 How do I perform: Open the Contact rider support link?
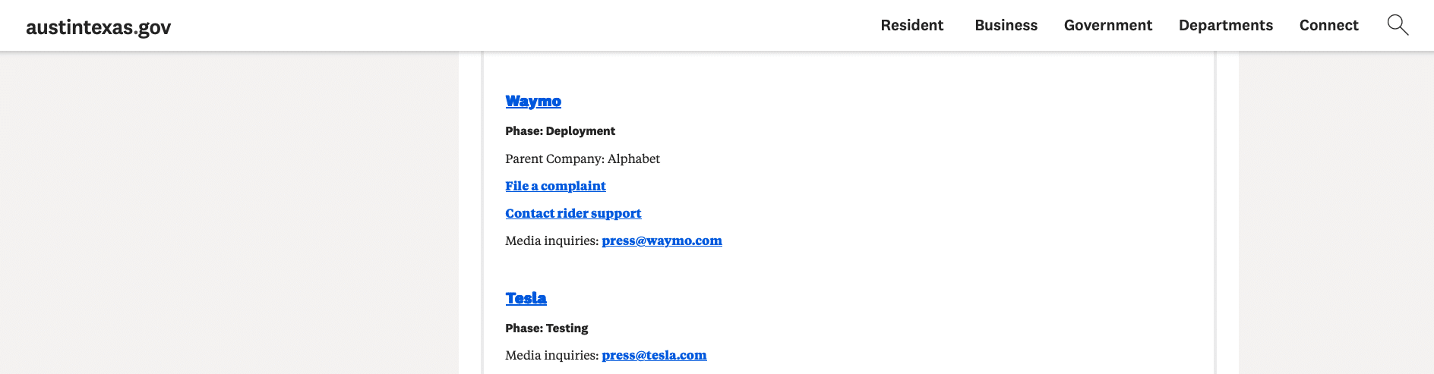[573, 213]
